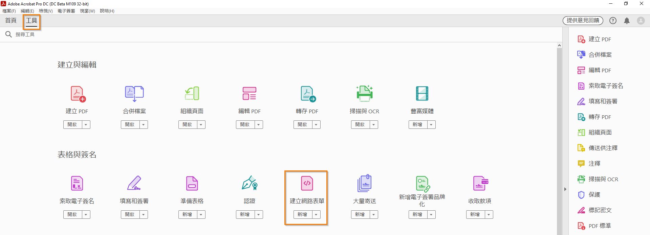The height and width of the screenshot is (235, 650).
Task: Click the scrollbar up arrow
Action: click(x=559, y=45)
